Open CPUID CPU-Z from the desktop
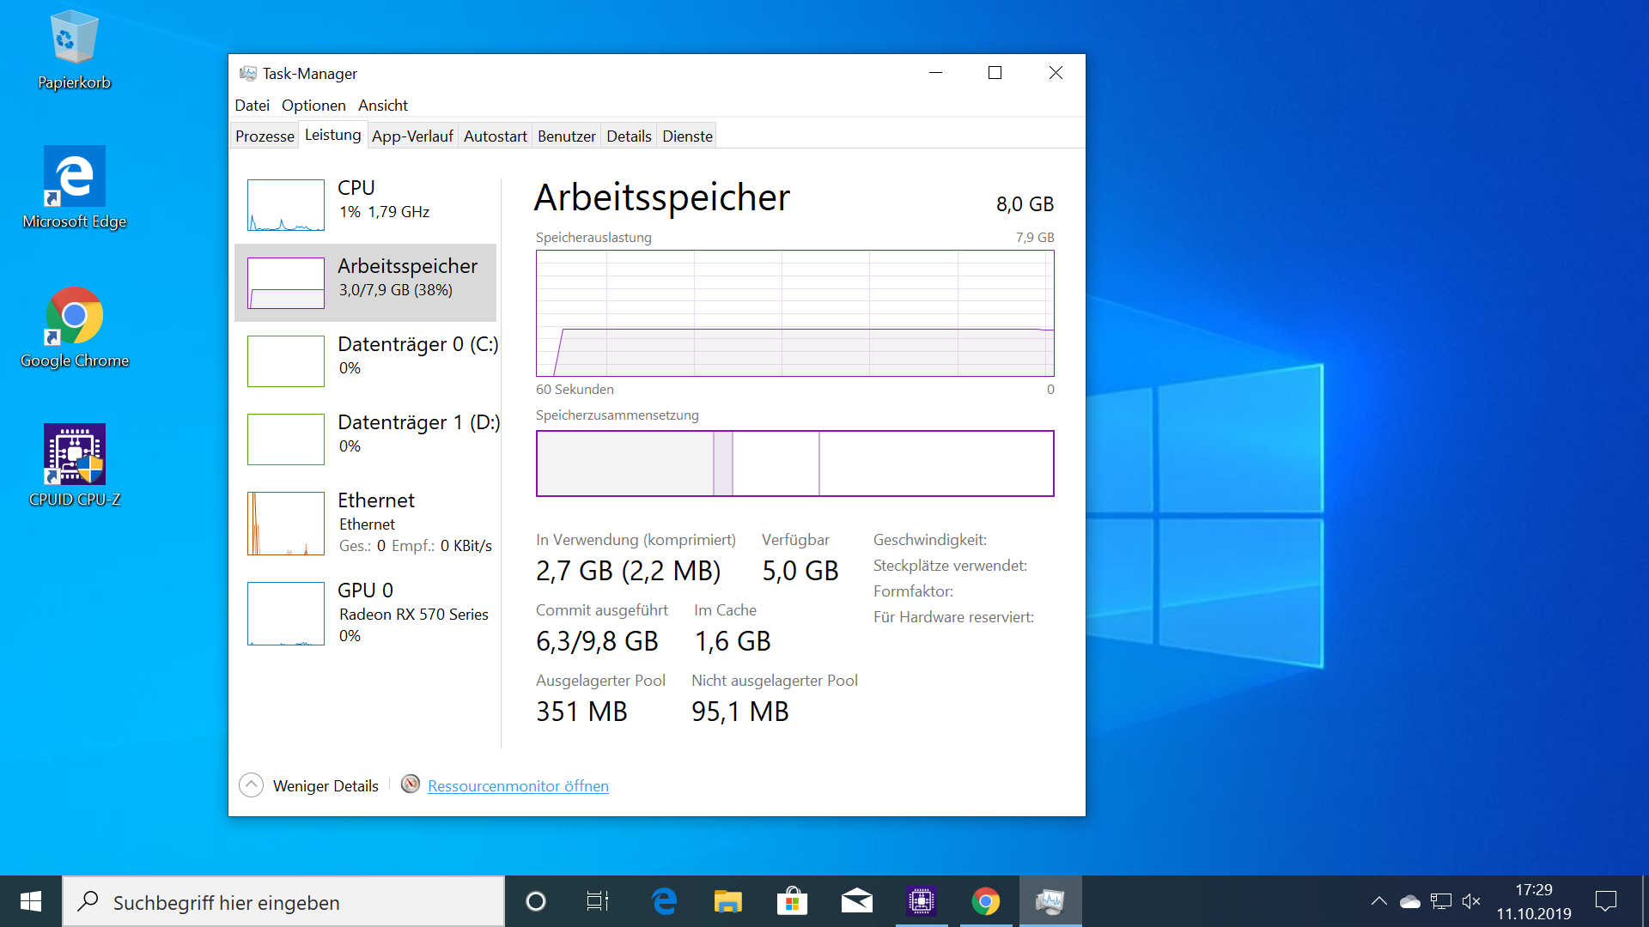This screenshot has width=1649, height=927. pos(74,454)
